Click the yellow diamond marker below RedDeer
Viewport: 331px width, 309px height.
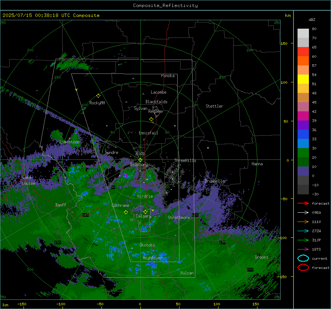(151, 119)
